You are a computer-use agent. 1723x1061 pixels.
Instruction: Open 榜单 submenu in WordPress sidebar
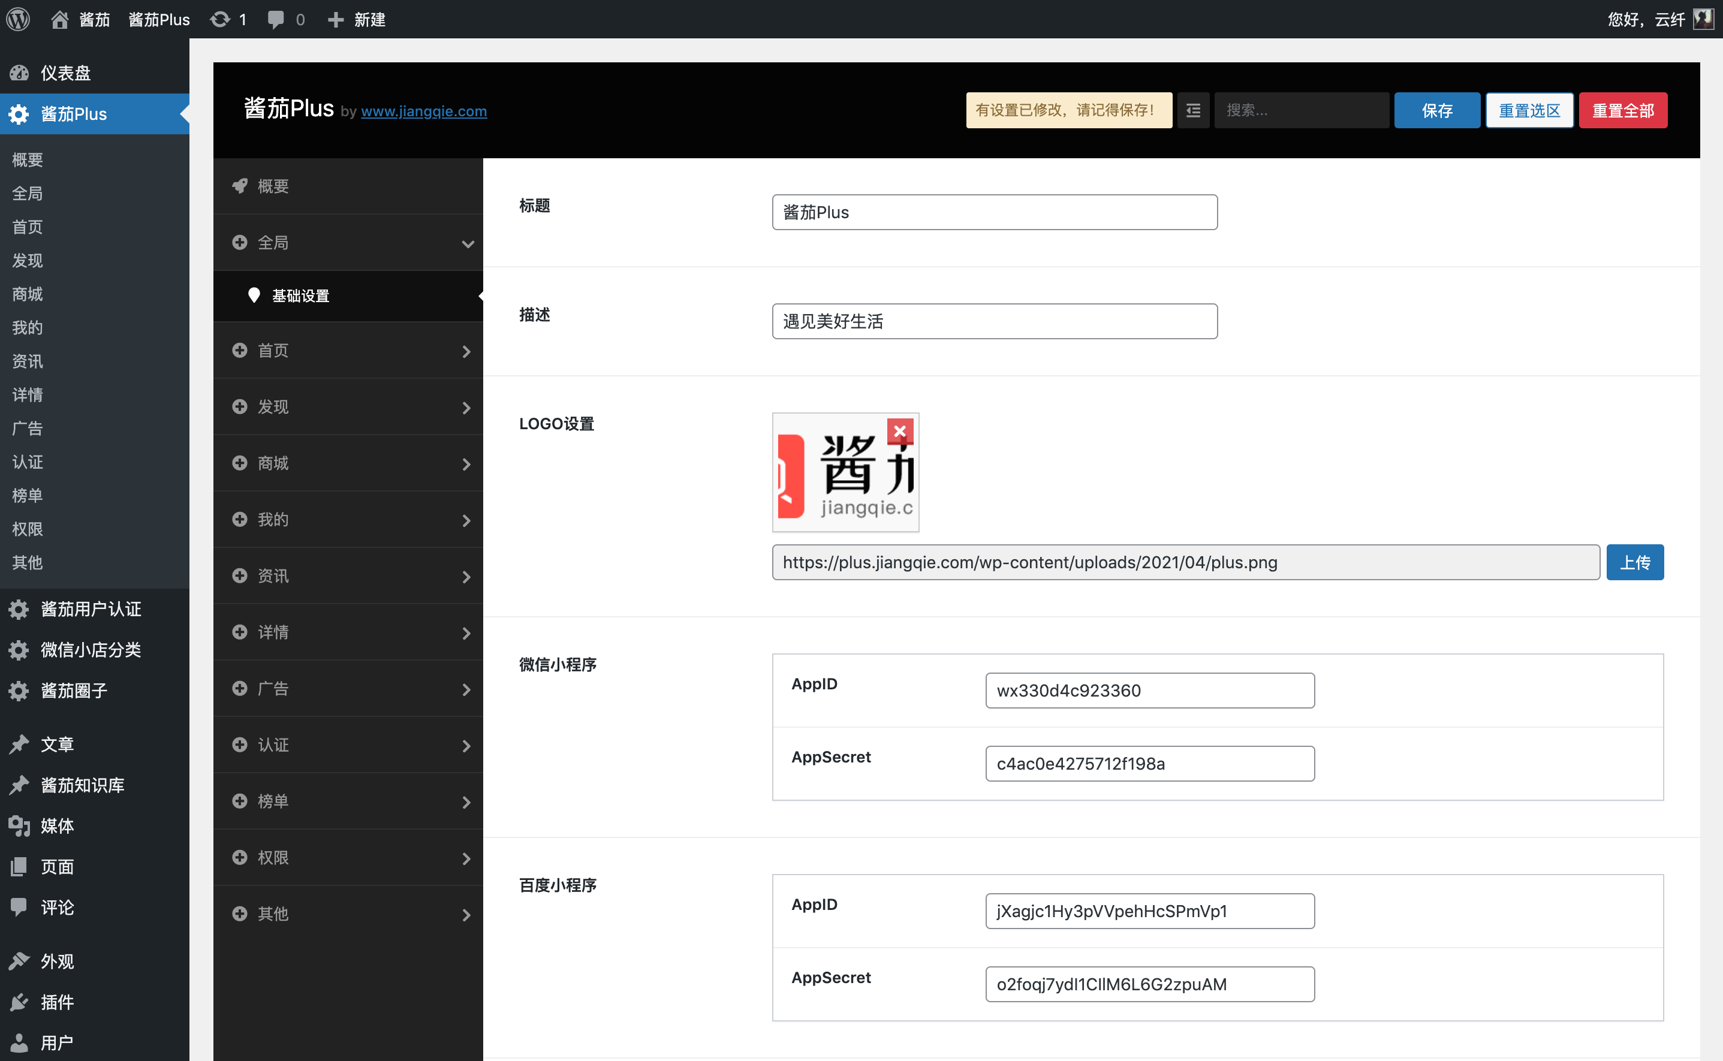click(28, 495)
